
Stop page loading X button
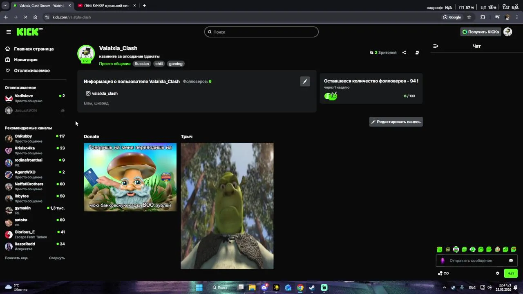point(25,17)
